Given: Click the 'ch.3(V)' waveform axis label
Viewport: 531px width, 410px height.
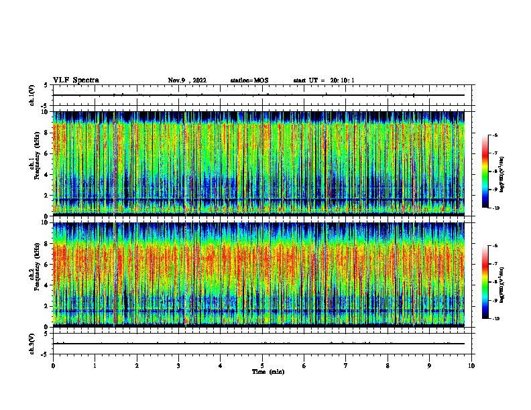Looking at the screenshot, I should [x=32, y=344].
